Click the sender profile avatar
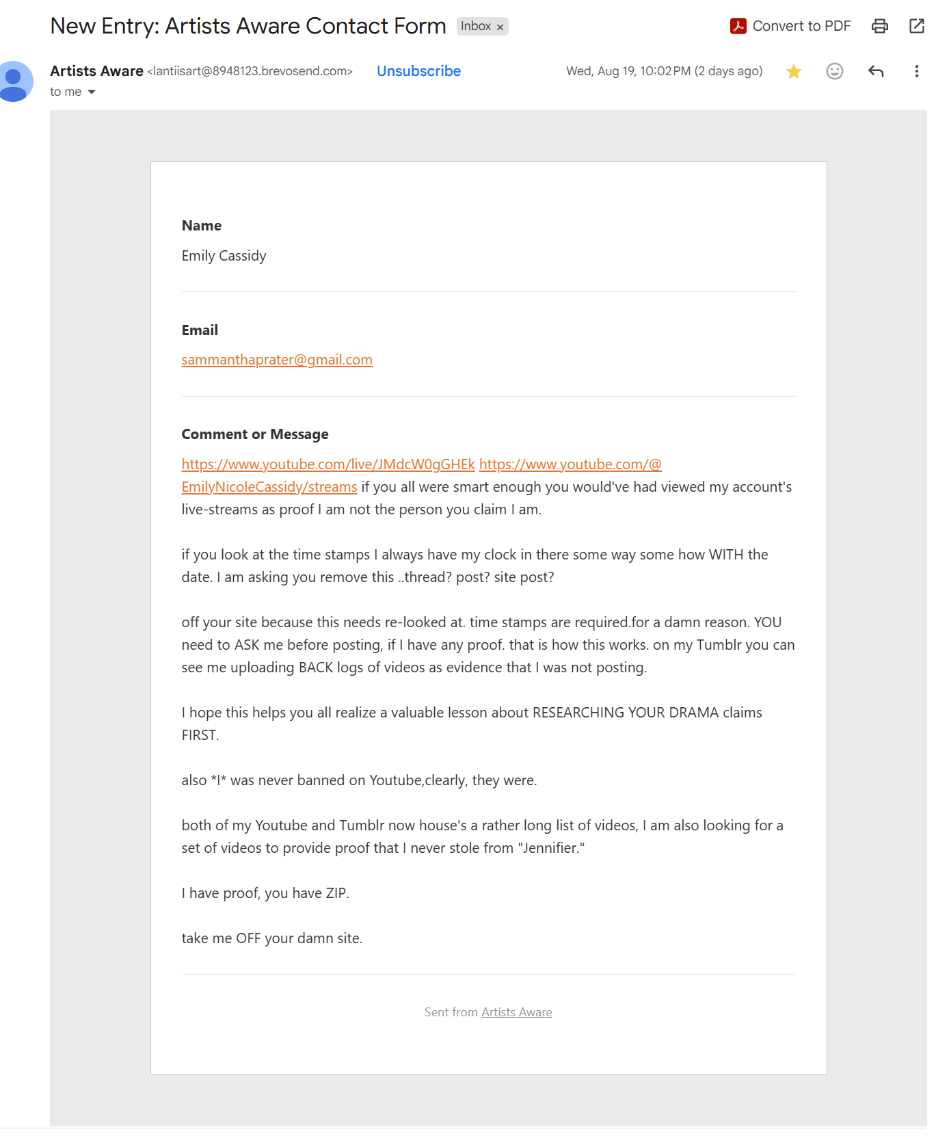This screenshot has height=1136, width=936. 14,81
